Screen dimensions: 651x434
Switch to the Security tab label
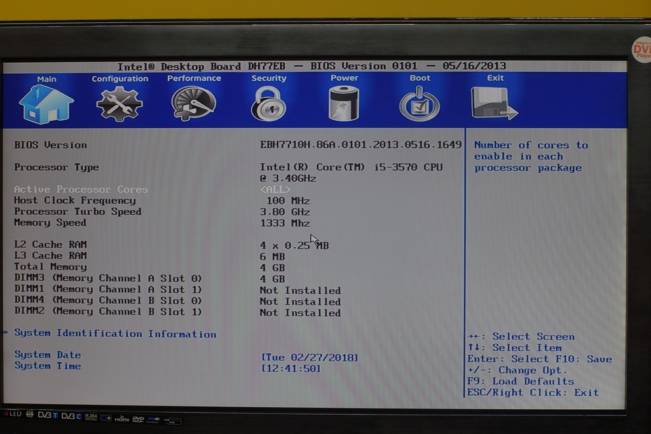coord(269,78)
